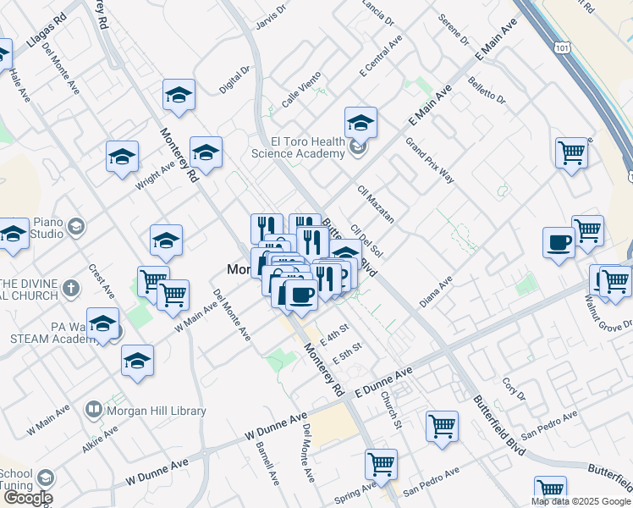This screenshot has width=633, height=508.
Task: Click the school marker near Digital Dr
Action: 179,97
